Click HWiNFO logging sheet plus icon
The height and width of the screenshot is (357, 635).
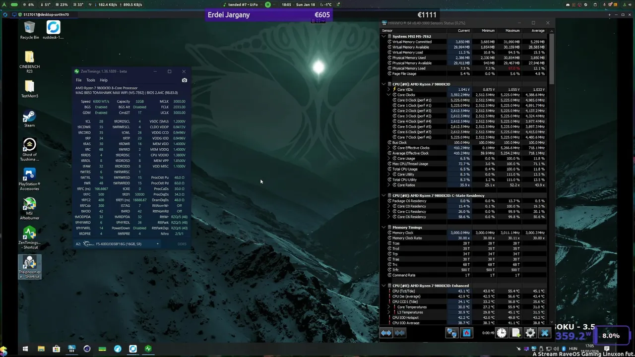(x=516, y=333)
